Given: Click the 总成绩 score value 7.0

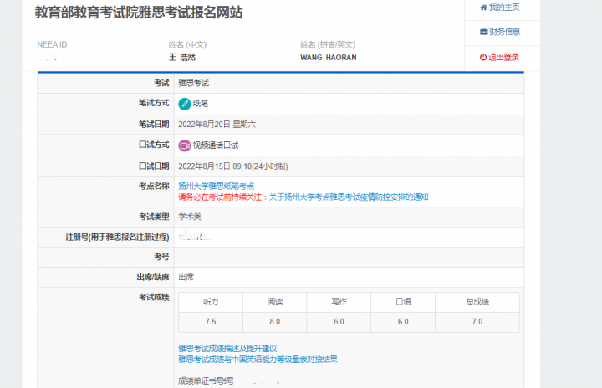Looking at the screenshot, I should (477, 322).
